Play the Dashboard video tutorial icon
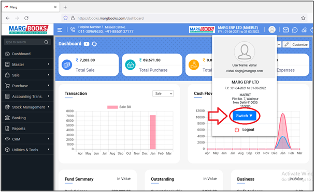315x192 pixels. [87, 44]
